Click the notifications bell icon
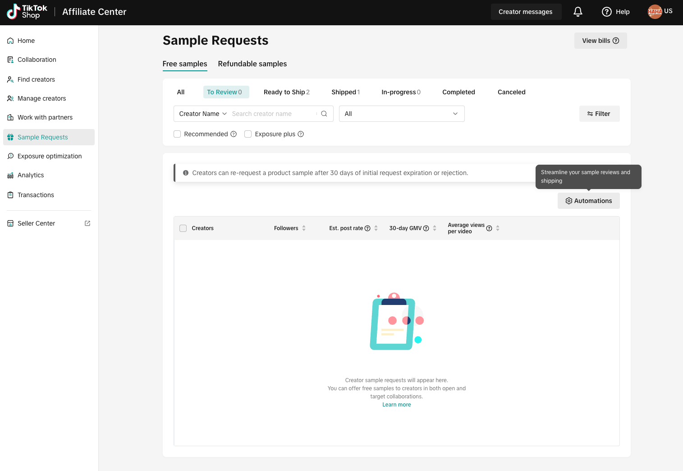Screen dimensions: 683x471 pos(578,12)
